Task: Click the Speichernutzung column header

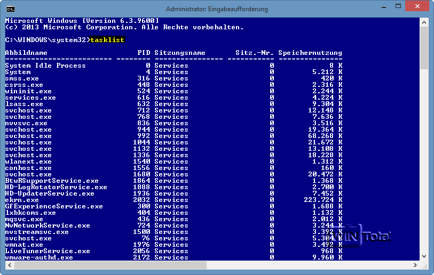Action: 310,53
